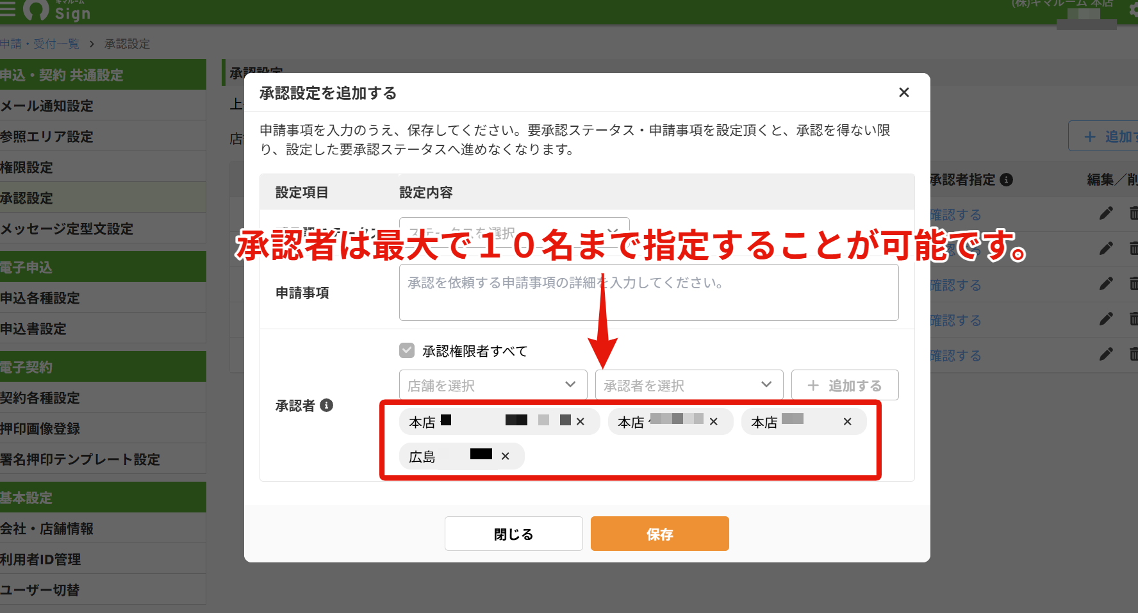Click the info icon beside 承認者
This screenshot has height=613, width=1138.
tap(326, 405)
